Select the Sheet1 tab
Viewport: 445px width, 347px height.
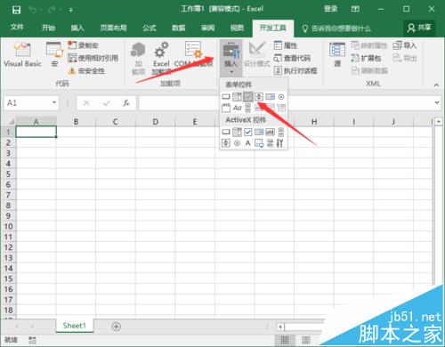pos(75,326)
